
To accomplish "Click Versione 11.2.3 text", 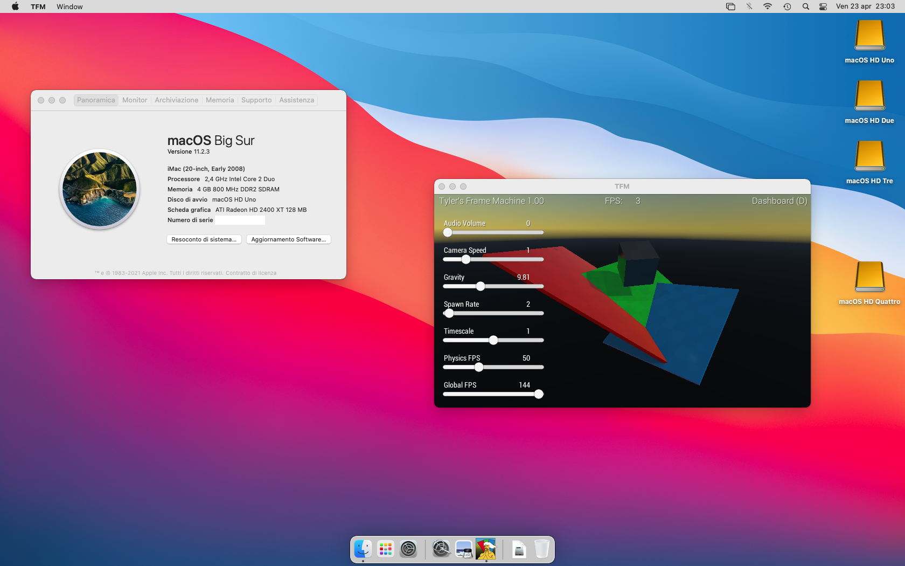I will click(x=189, y=152).
